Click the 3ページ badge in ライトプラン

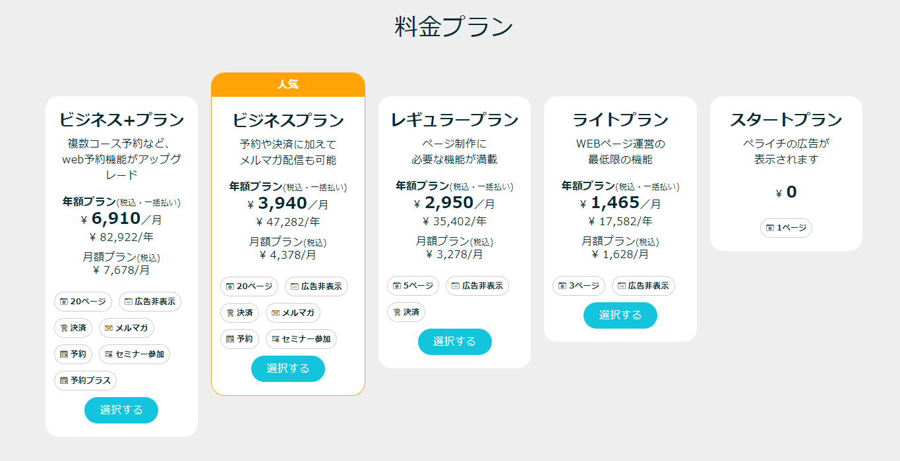[x=579, y=286]
